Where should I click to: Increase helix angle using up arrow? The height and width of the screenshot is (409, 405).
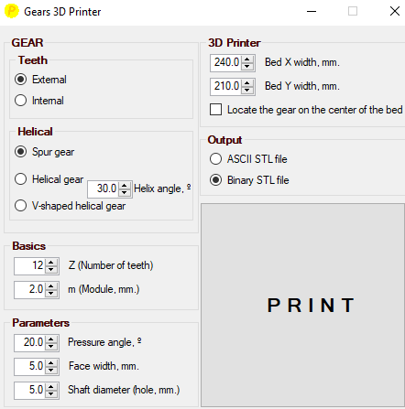coord(125,186)
